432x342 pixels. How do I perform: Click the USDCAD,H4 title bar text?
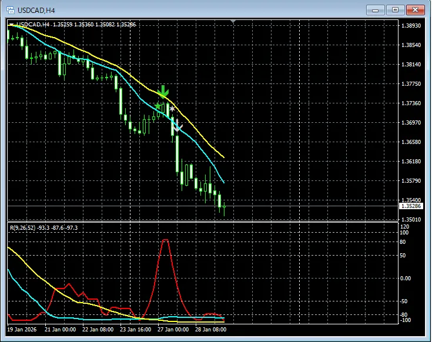click(40, 10)
